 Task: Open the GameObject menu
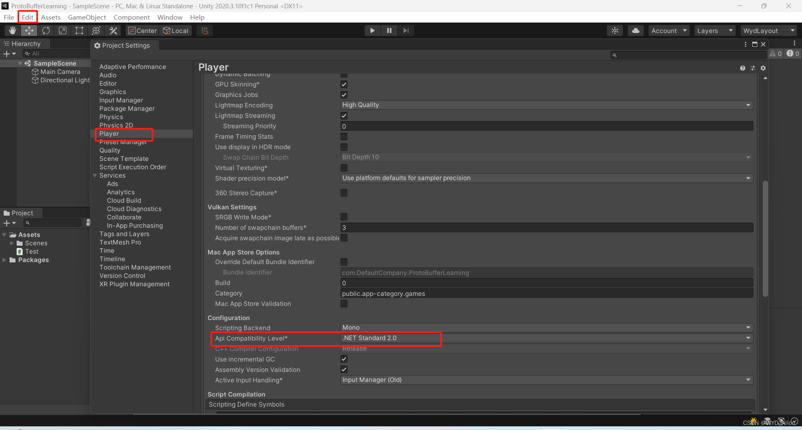[x=87, y=17]
